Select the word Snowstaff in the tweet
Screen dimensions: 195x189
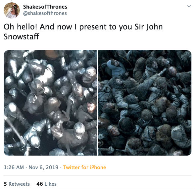(x=22, y=37)
